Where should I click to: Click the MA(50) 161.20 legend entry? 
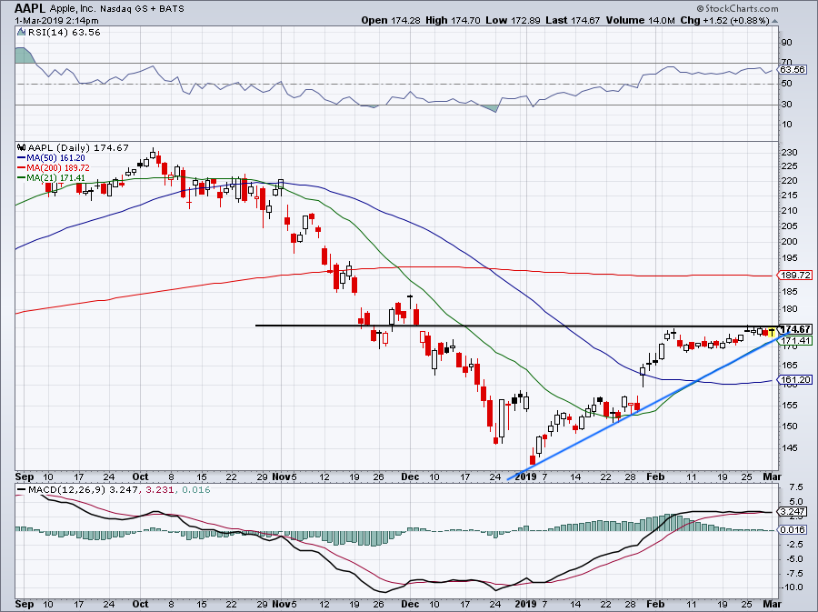51,157
